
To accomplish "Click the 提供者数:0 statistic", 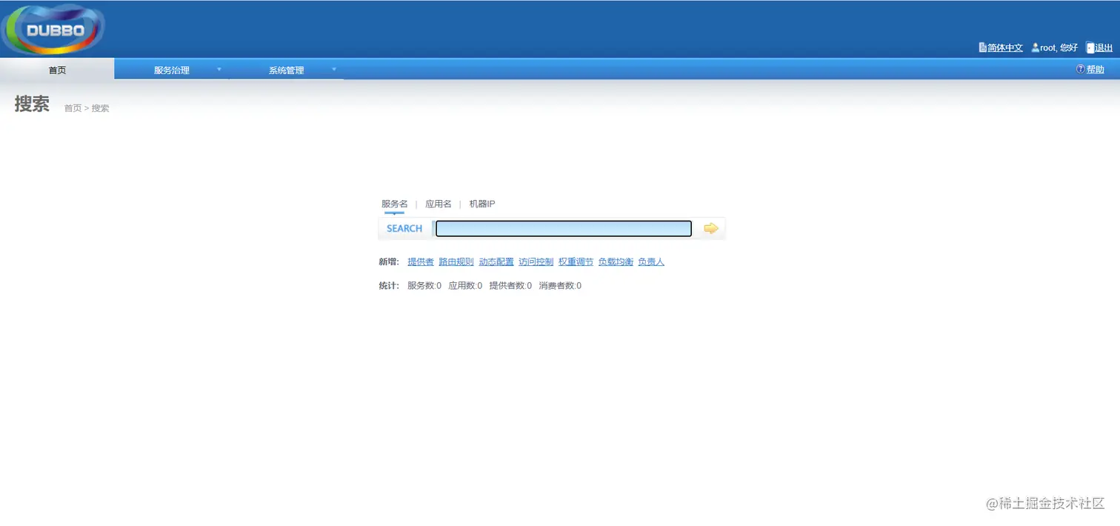I will 510,285.
